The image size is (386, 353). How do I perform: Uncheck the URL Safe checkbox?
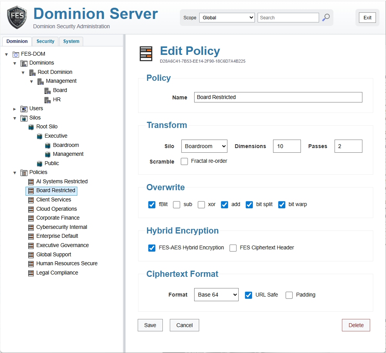[x=248, y=295]
